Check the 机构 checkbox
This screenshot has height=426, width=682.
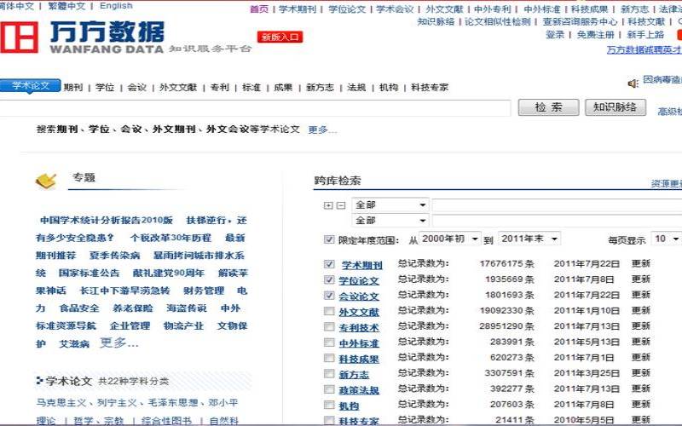coord(329,405)
